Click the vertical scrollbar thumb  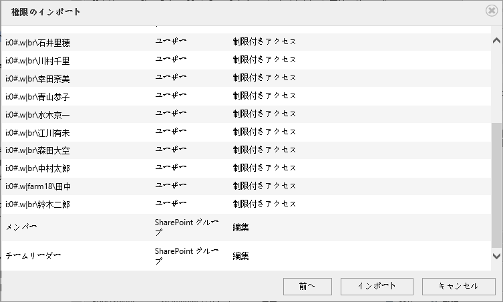point(496,185)
